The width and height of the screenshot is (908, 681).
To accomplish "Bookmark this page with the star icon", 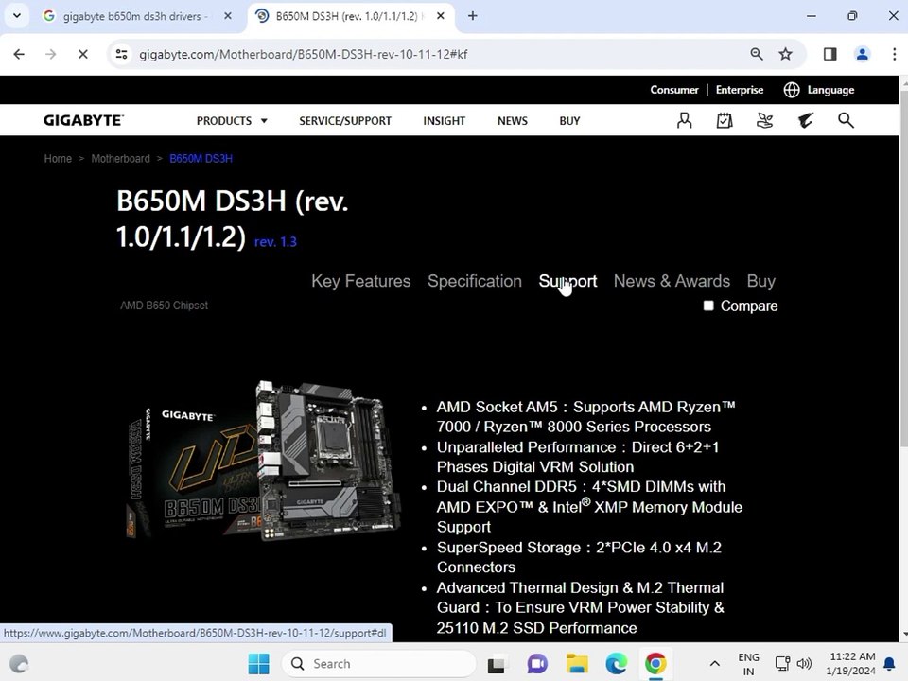I will [785, 55].
